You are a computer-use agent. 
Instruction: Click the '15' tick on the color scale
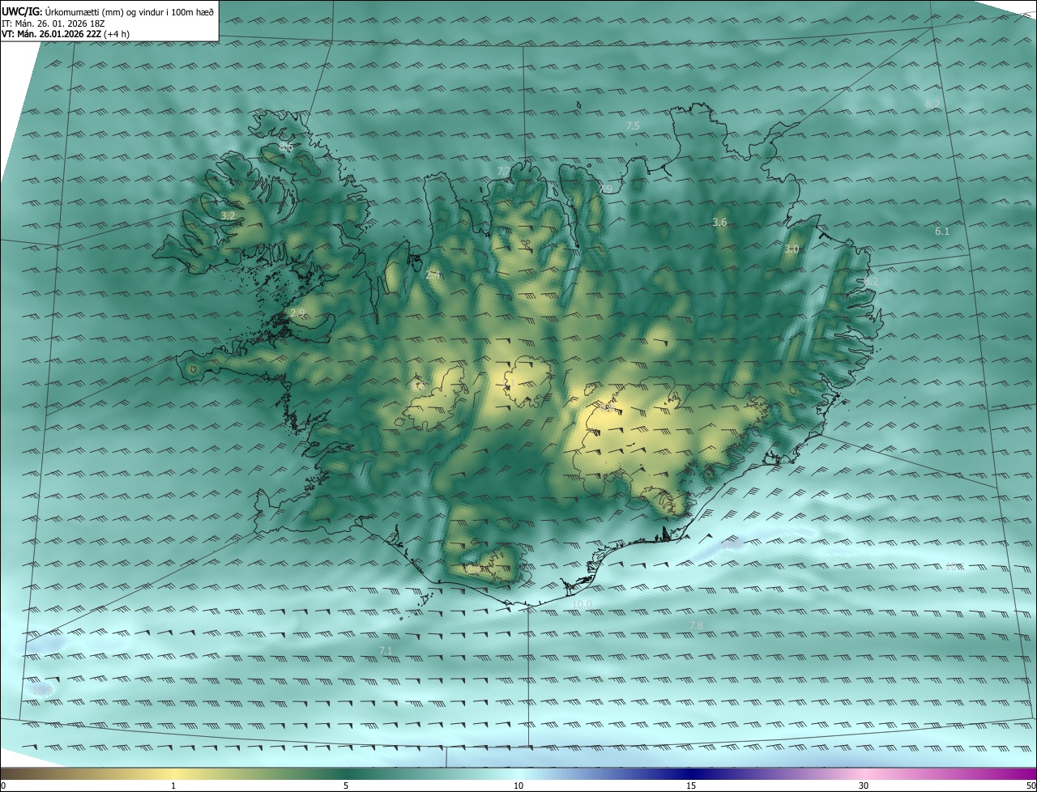click(691, 786)
